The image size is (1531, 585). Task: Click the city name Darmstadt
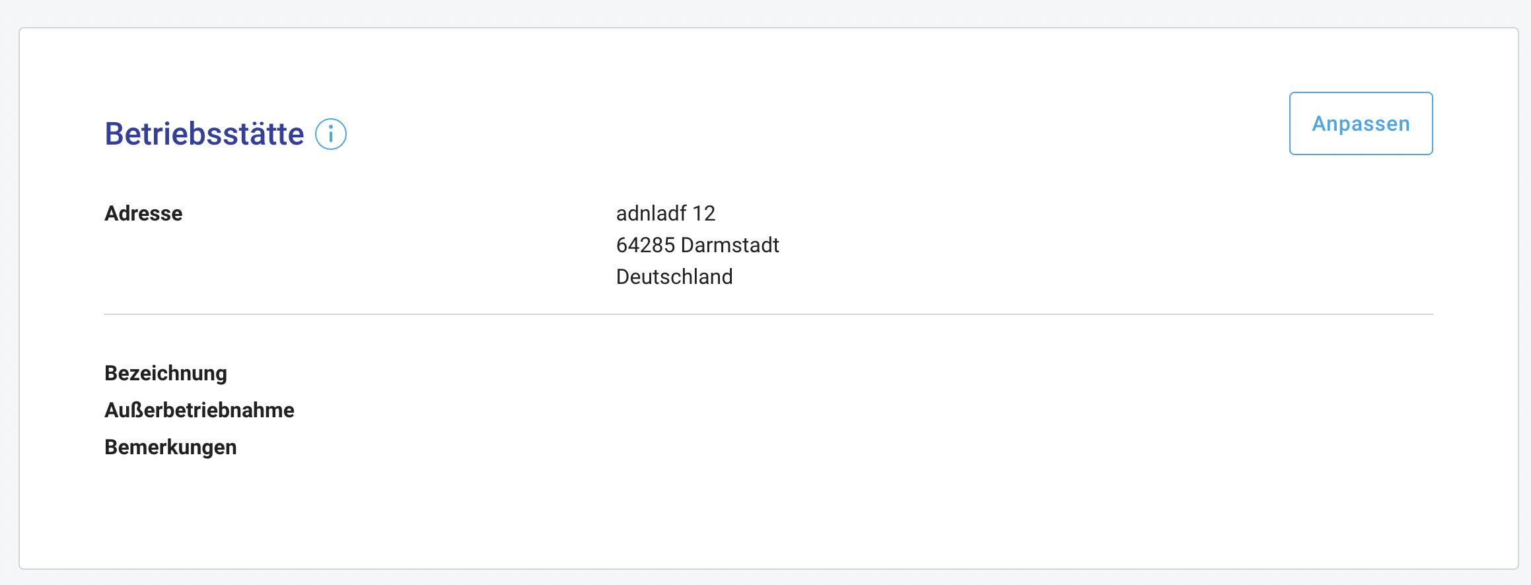coord(730,245)
